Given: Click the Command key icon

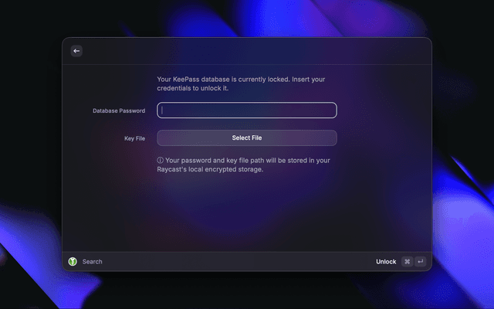Looking at the screenshot, I should [407, 262].
